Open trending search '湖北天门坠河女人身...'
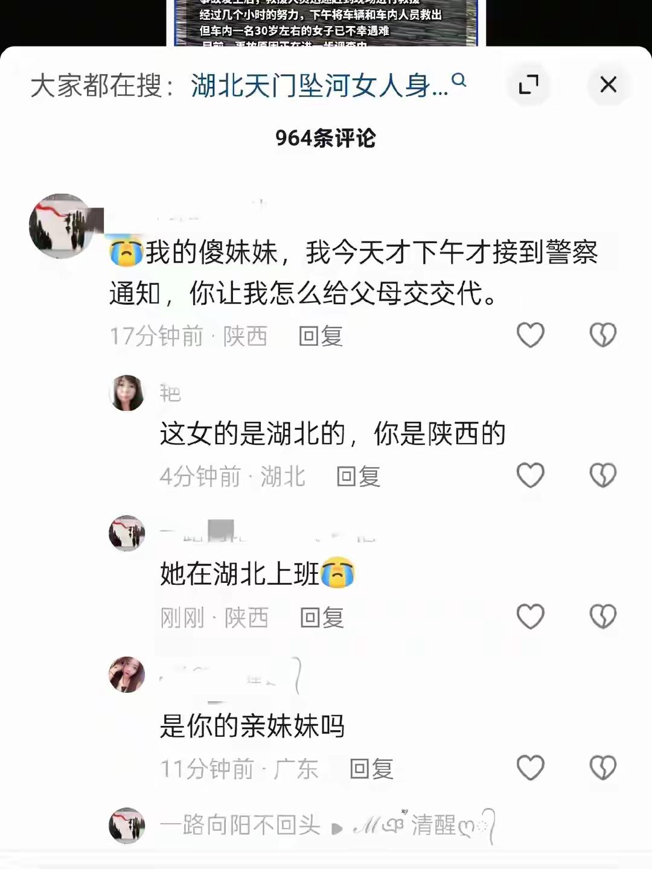Screen dimensions: 652x869 [319, 85]
